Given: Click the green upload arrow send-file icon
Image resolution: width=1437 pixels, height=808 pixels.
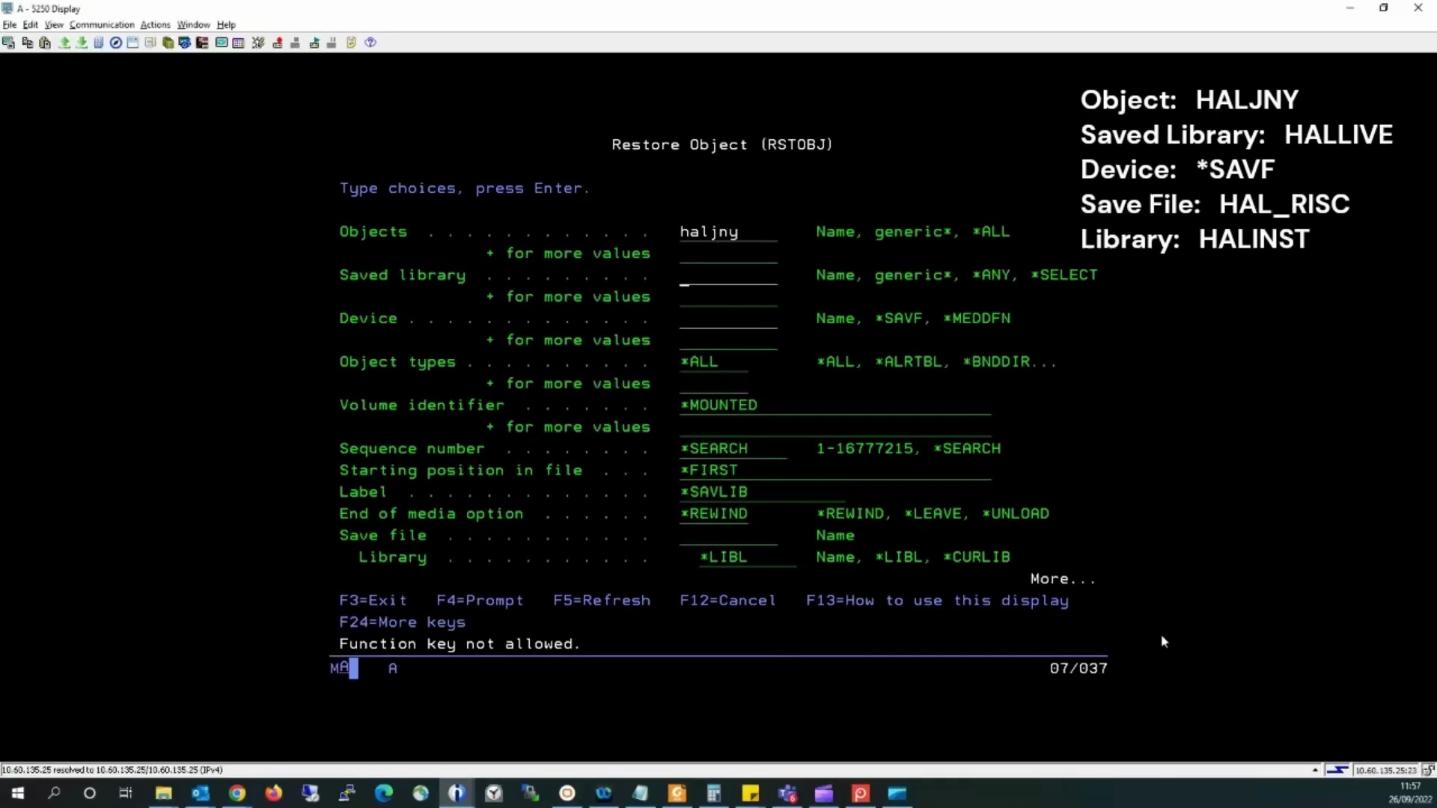Looking at the screenshot, I should [64, 43].
